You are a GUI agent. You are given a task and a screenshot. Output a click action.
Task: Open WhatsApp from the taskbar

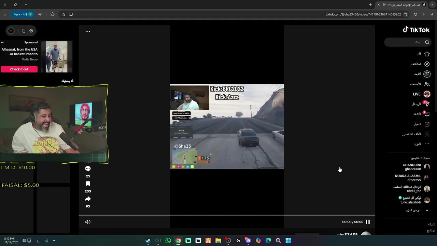(168, 241)
